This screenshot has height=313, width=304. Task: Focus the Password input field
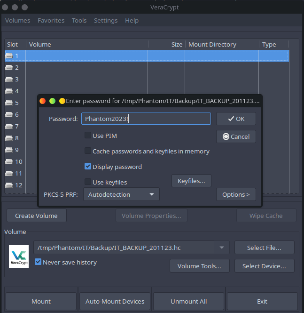point(146,119)
